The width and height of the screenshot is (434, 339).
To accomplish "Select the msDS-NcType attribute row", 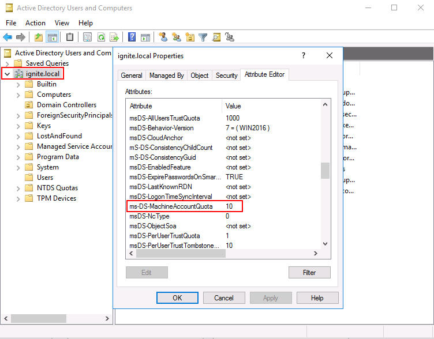I will point(225,216).
